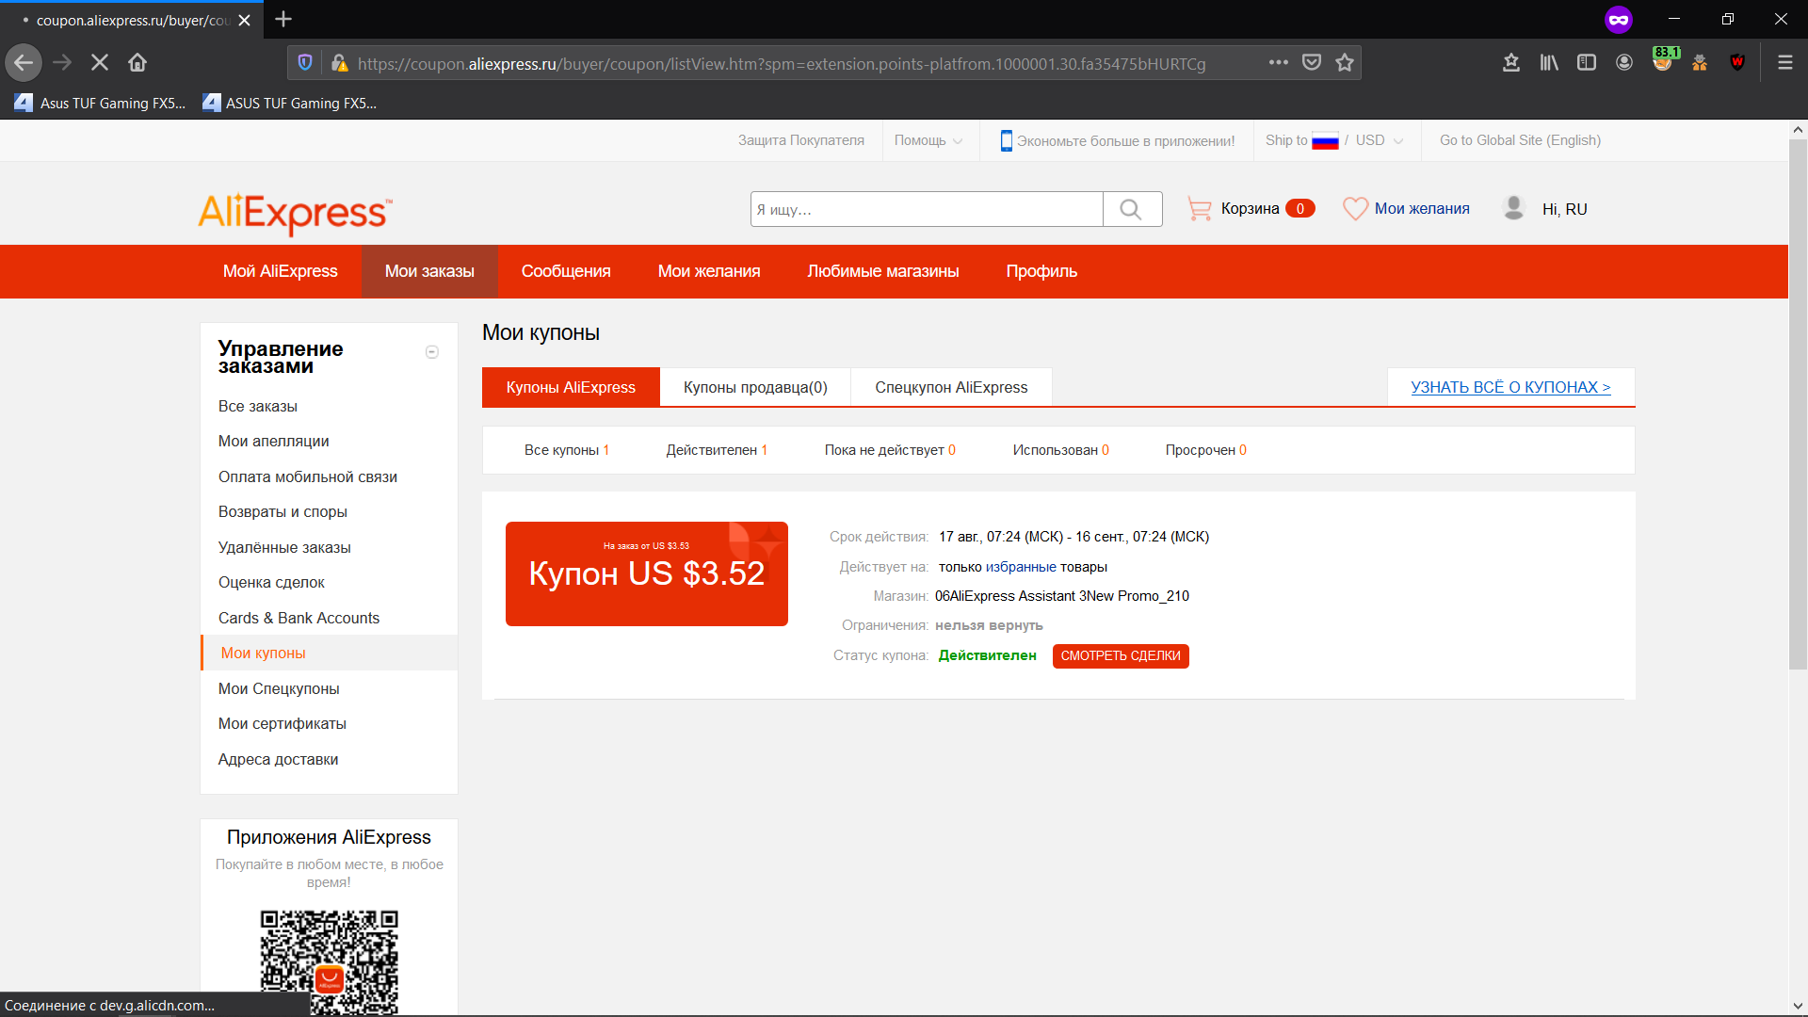
Task: Open Возвраты и споры in sidebar
Action: click(282, 511)
